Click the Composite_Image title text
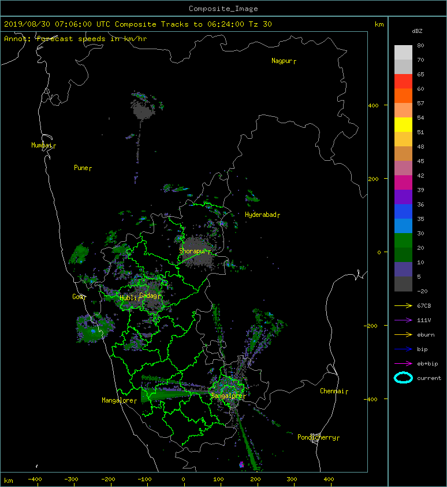 pos(223,9)
